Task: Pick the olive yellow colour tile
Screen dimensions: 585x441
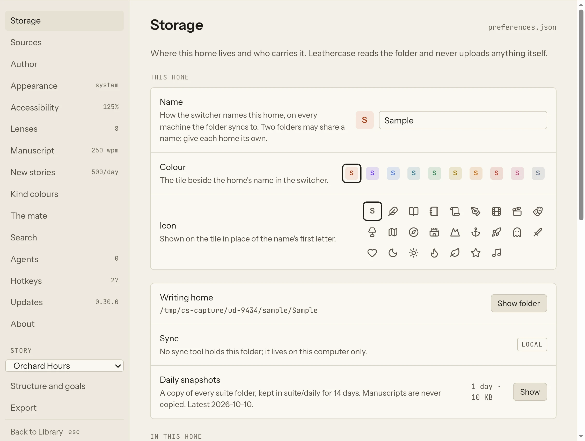Action: coord(455,173)
